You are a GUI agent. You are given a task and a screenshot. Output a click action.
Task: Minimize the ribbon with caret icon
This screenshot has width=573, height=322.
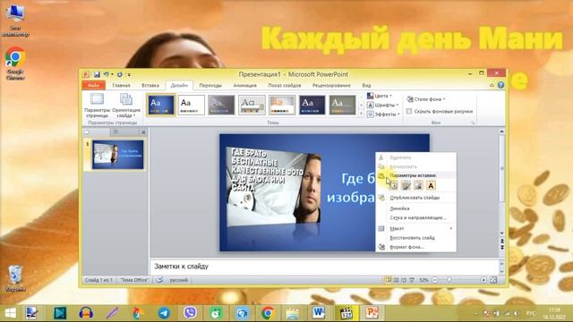click(x=492, y=85)
